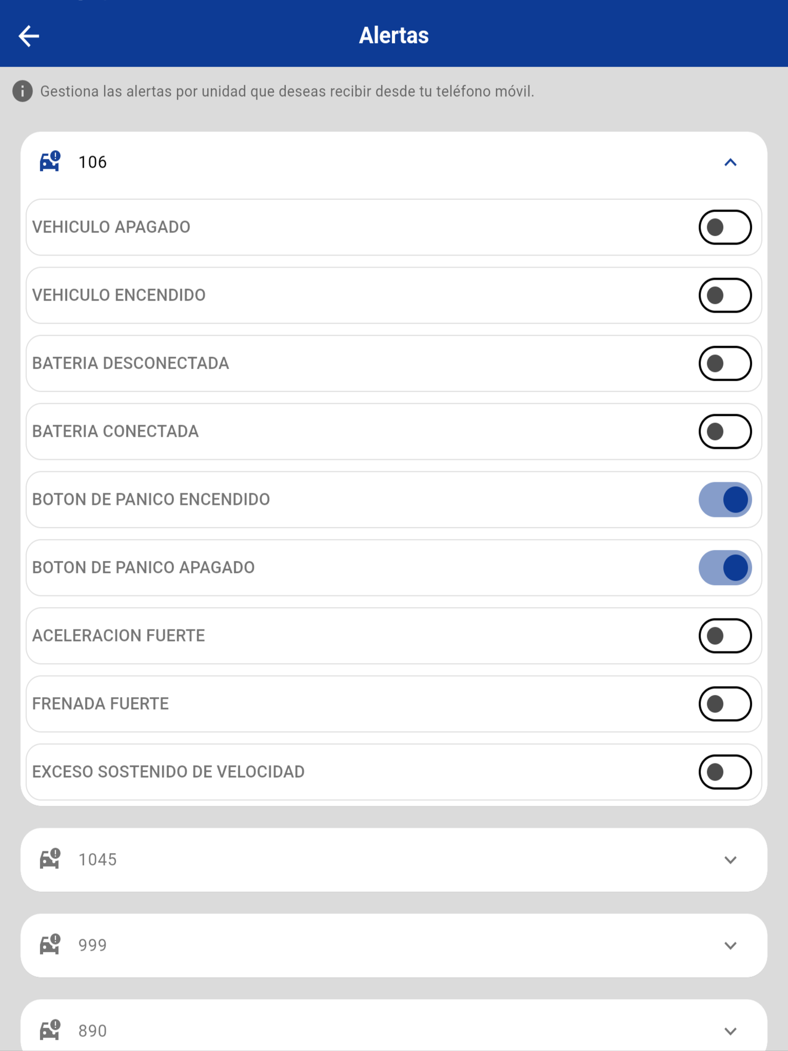Tap the Alertas page title
This screenshot has height=1051, width=788.
click(x=394, y=35)
